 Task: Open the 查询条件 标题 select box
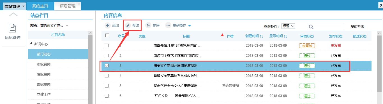(x=288, y=26)
